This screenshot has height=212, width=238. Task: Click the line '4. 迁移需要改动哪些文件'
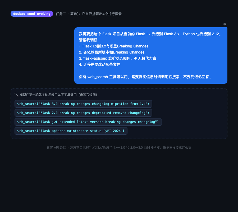coord(100,64)
